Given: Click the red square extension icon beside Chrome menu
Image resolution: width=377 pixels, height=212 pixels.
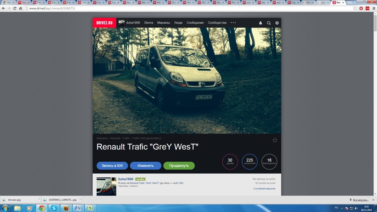Looking at the screenshot, I should [x=368, y=8].
